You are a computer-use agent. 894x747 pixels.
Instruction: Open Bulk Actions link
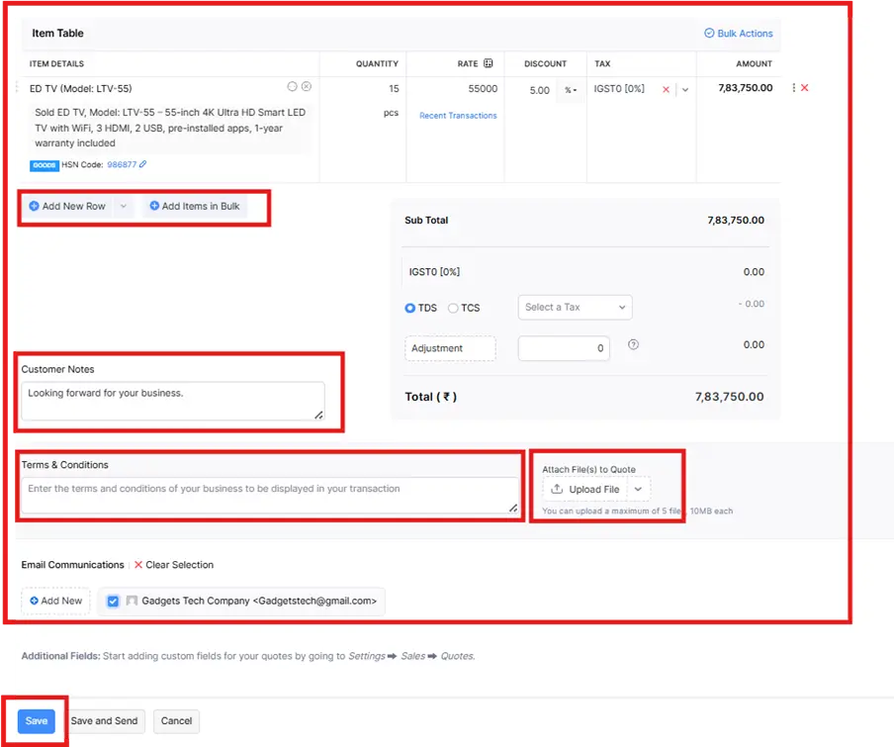click(x=739, y=33)
